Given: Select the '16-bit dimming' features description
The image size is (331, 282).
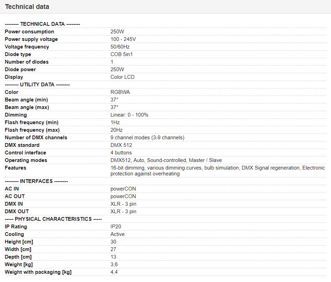Looking at the screenshot, I should click(x=218, y=171).
